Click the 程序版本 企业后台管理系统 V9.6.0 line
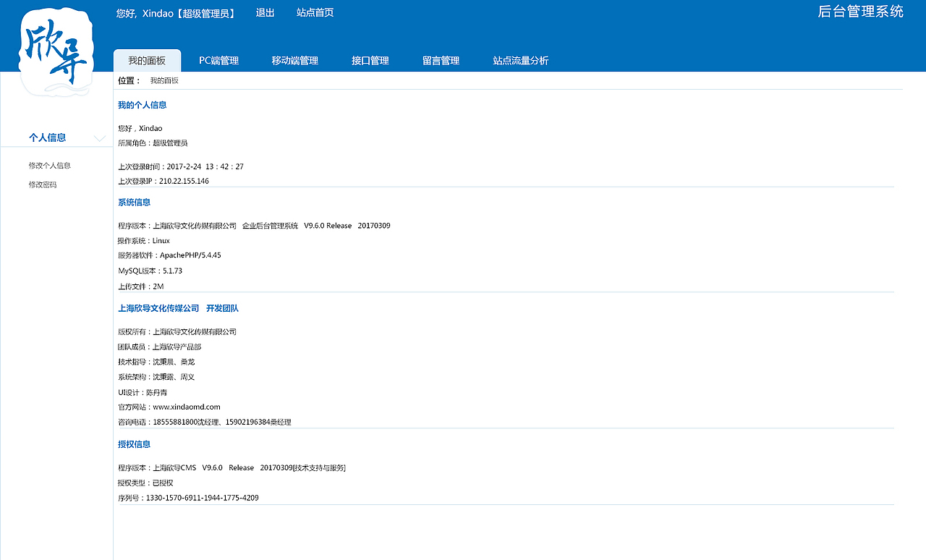Viewport: 926px width, 560px height. [x=254, y=226]
